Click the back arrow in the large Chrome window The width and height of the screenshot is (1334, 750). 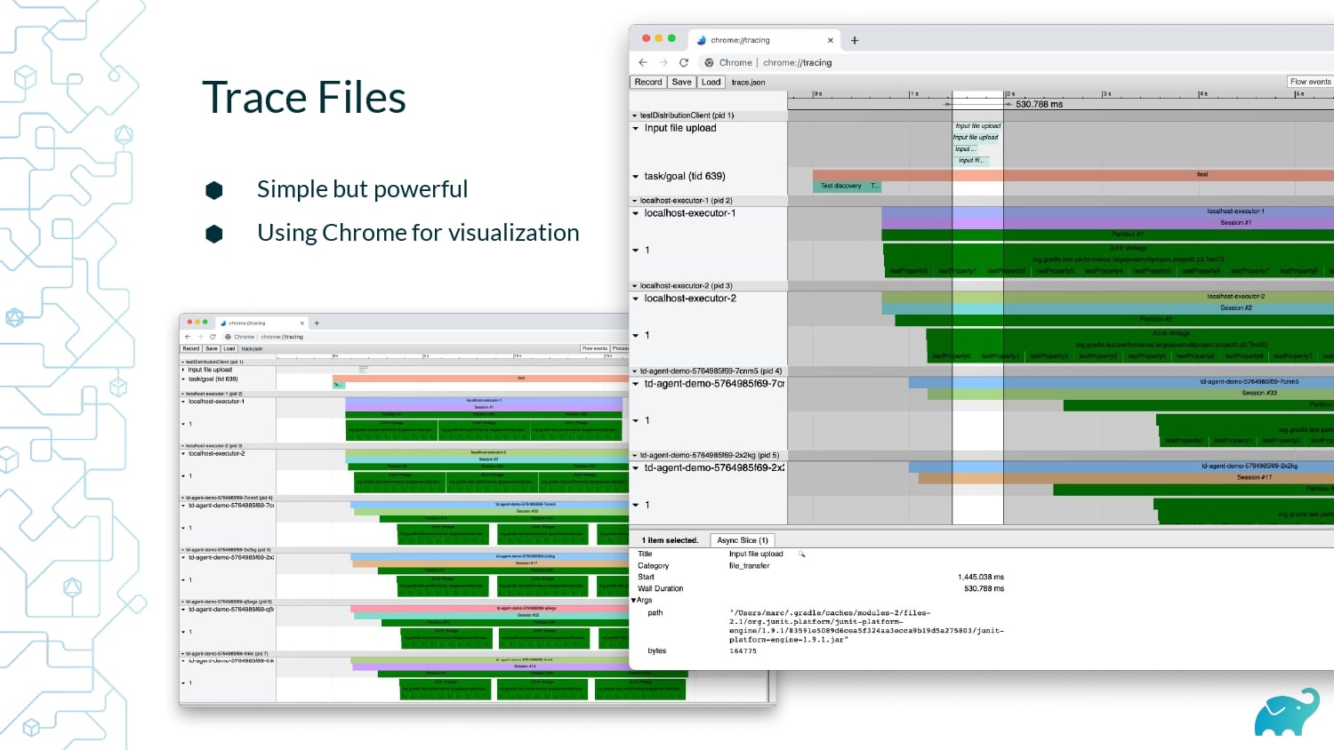coord(643,62)
